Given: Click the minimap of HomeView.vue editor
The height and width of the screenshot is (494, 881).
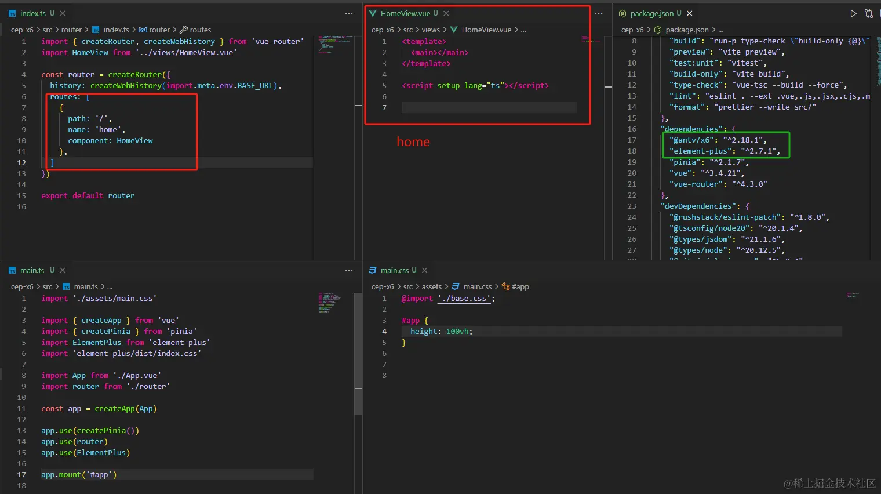Looking at the screenshot, I should coord(592,39).
